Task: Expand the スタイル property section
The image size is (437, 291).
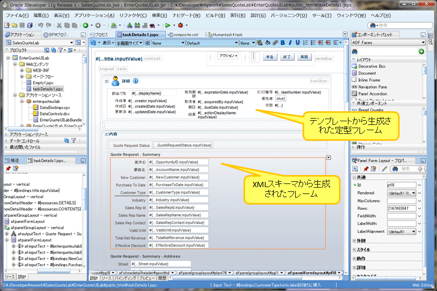Action: pos(354,249)
